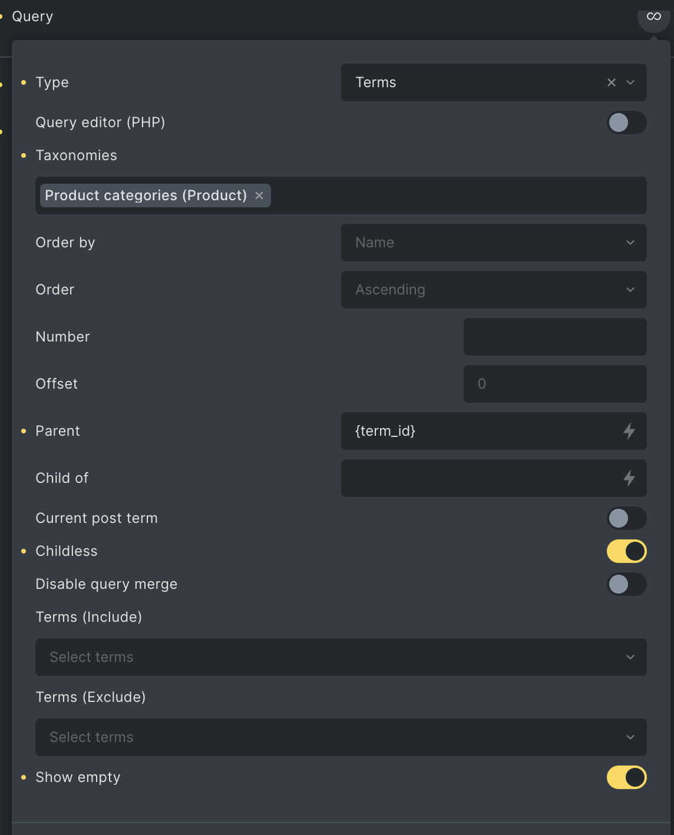Enable the Query editor (PHP) toggle
Screen dimensions: 674x835
627,122
